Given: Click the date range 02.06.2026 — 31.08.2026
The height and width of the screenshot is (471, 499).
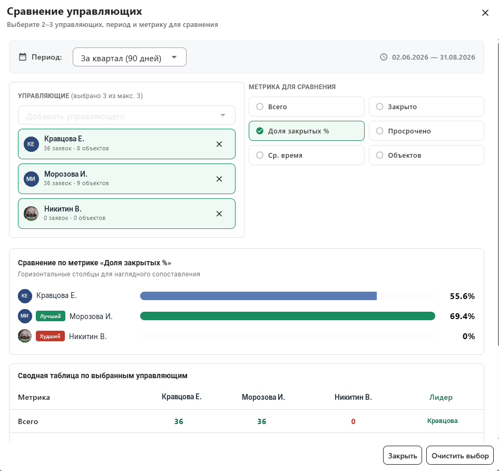Looking at the screenshot, I should [434, 57].
